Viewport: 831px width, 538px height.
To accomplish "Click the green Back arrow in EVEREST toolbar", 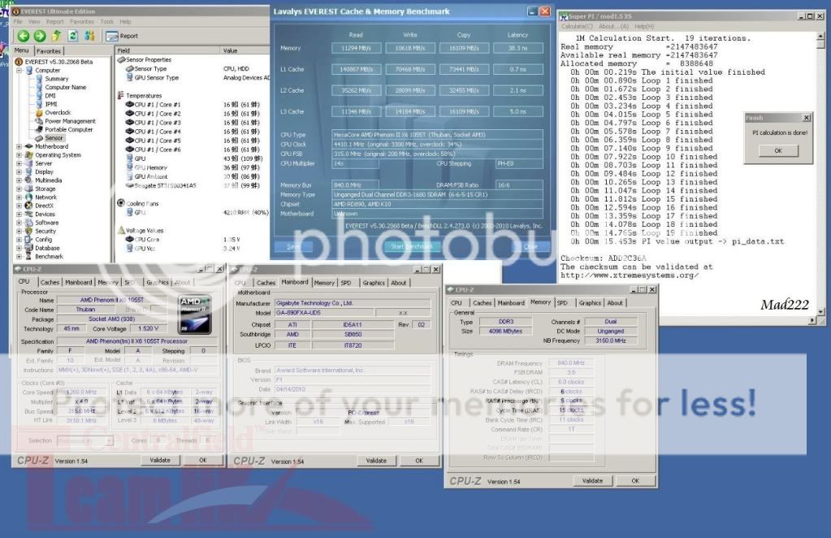I will (22, 36).
